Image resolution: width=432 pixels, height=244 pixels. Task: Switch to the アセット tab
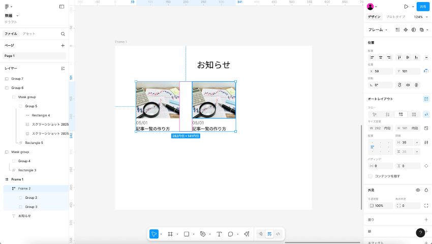point(29,34)
